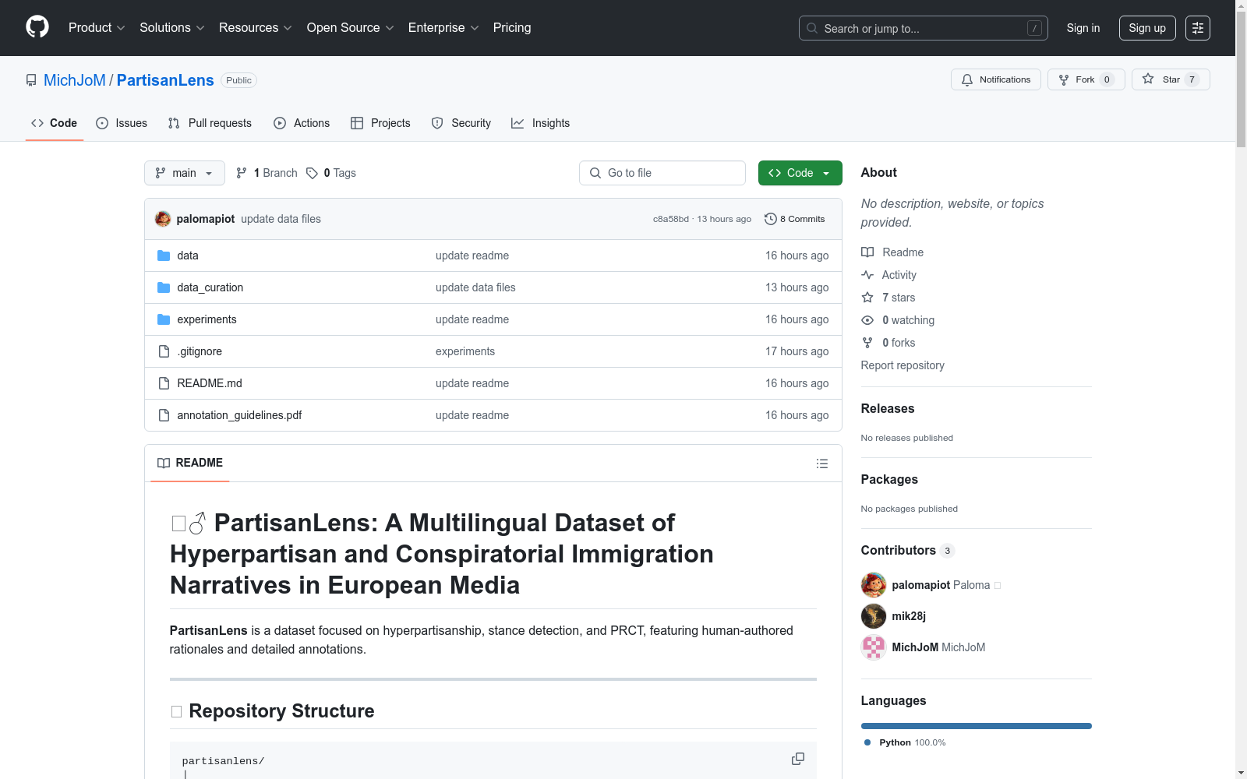The width and height of the screenshot is (1247, 779).
Task: Open commit c8a58bd link
Action: coord(671,219)
